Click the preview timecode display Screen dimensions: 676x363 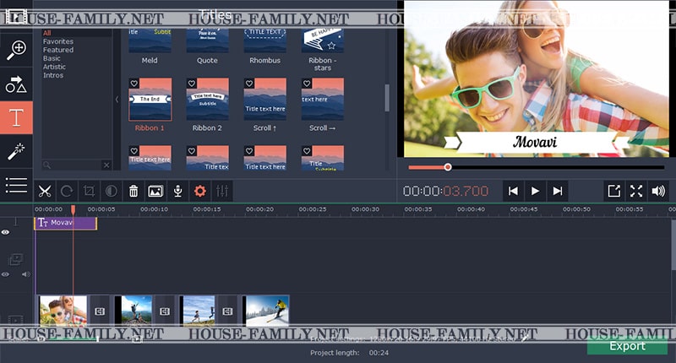[446, 191]
